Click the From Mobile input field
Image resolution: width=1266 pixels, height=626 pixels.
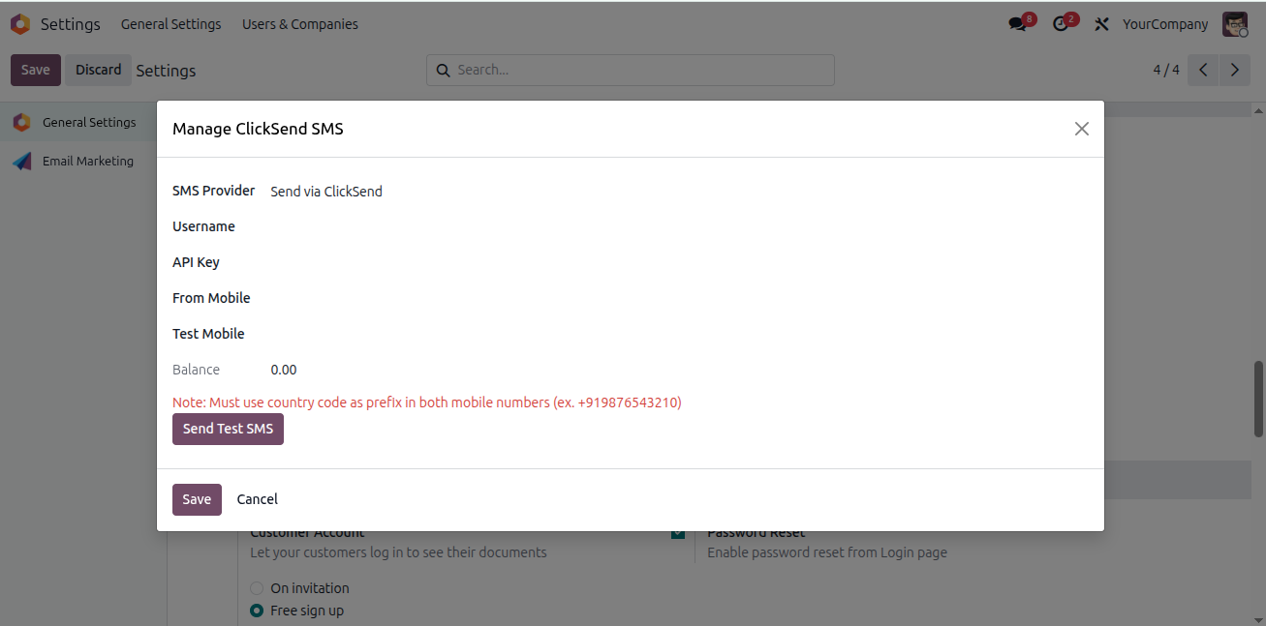point(678,298)
